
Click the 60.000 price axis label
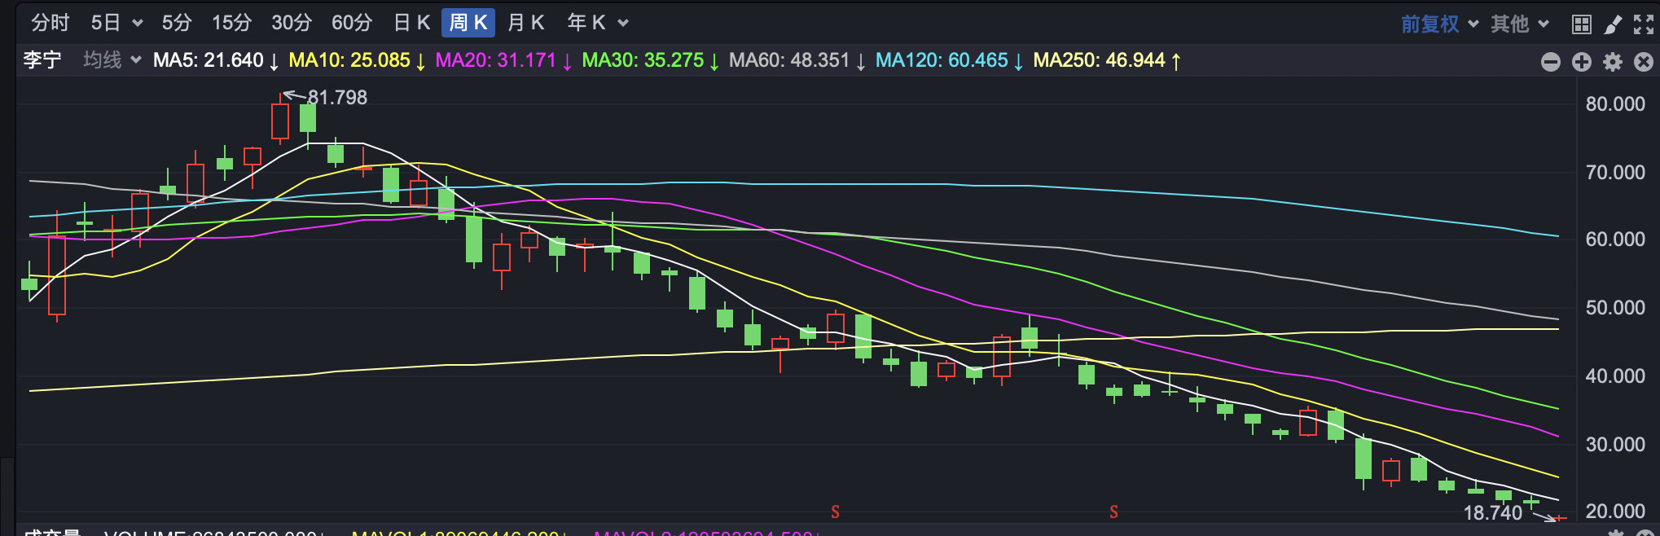point(1615,239)
